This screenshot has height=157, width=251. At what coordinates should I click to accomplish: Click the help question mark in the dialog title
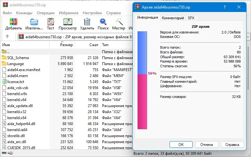[225, 7]
